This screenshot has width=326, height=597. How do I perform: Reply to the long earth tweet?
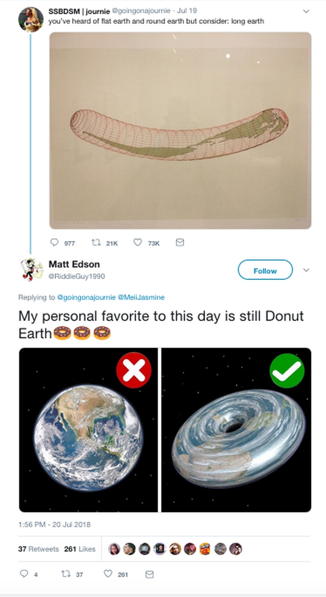click(54, 243)
